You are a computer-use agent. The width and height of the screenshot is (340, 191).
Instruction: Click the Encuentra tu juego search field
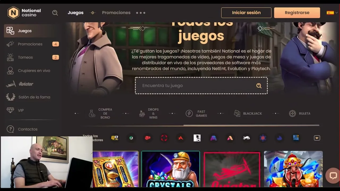(x=201, y=86)
